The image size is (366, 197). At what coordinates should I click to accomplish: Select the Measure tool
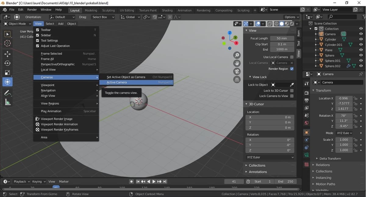[x=8, y=102]
